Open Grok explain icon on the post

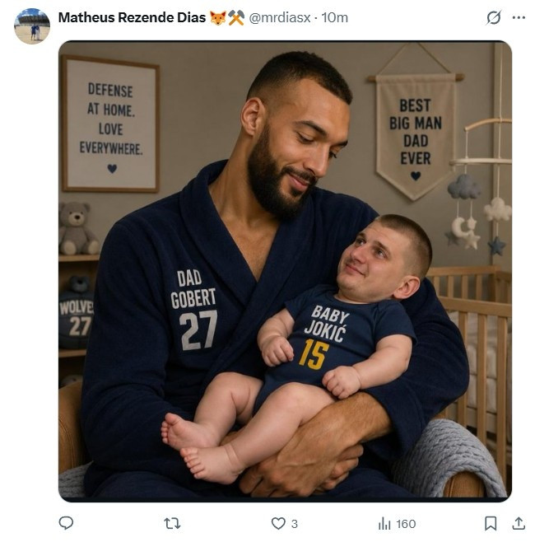[x=493, y=17]
